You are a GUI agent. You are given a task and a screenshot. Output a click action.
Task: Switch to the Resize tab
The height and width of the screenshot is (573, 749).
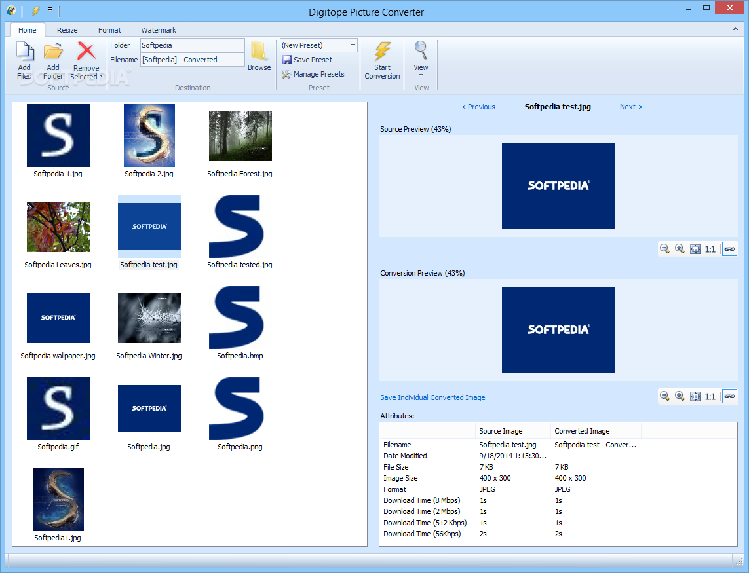click(x=67, y=30)
